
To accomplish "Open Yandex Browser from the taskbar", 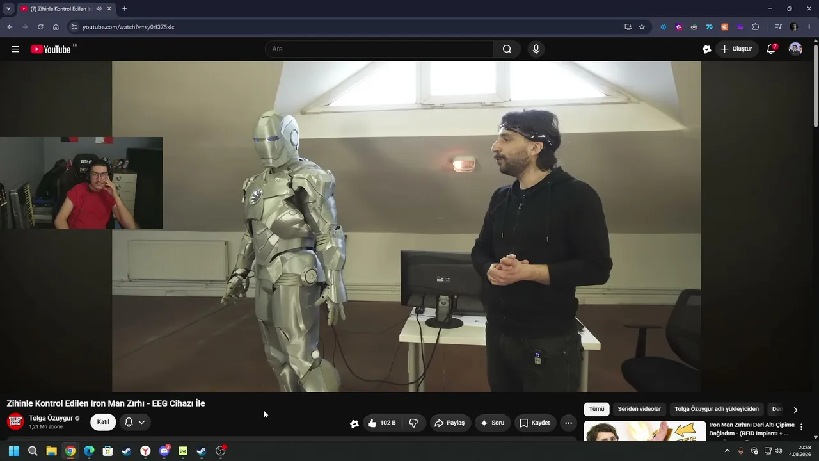I will coord(145,451).
